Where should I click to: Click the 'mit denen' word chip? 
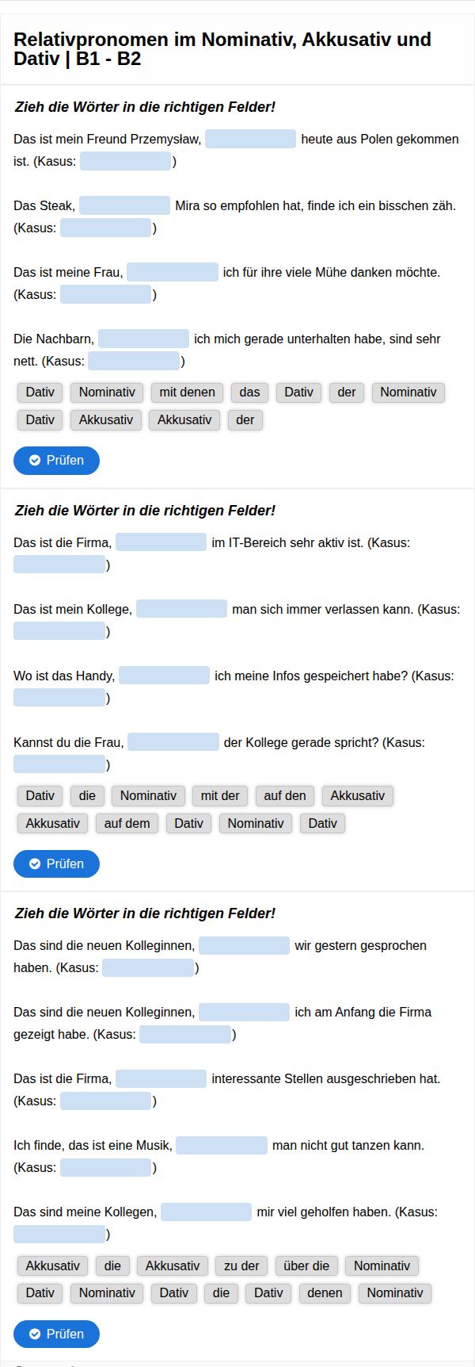[187, 392]
